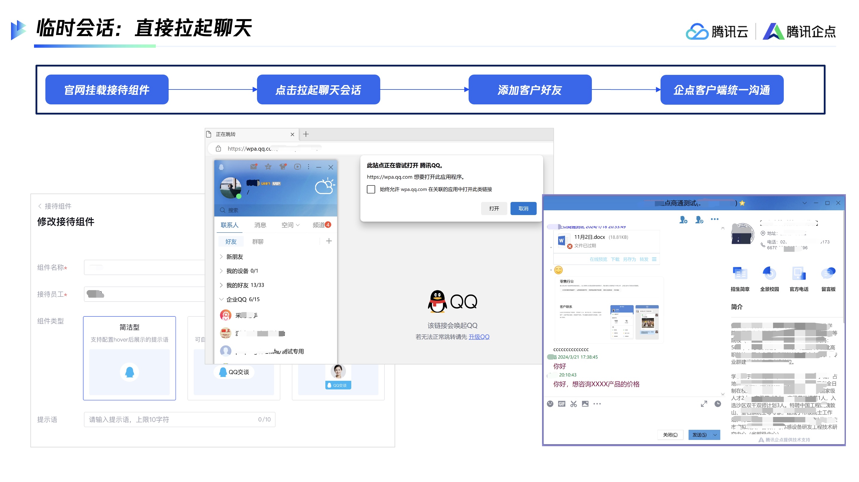The width and height of the screenshot is (859, 482).
Task: Open the QQ star favorites icon
Action: (268, 167)
